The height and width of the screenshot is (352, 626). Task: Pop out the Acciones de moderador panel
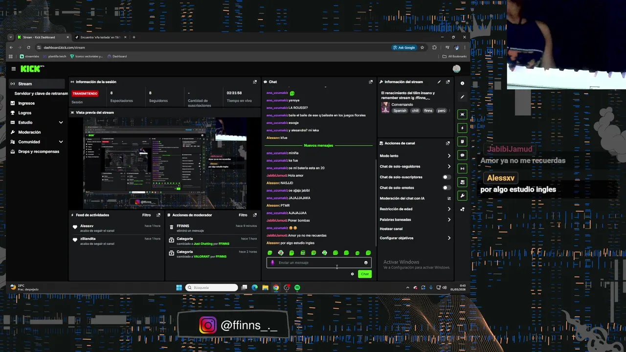[255, 215]
